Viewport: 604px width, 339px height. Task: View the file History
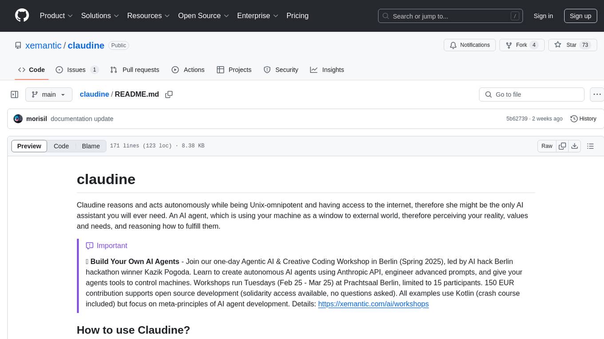[x=583, y=119]
